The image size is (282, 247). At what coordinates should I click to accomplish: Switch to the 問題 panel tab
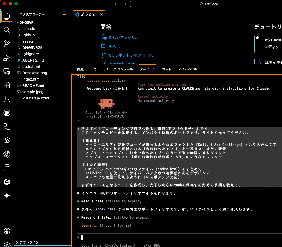(80, 69)
